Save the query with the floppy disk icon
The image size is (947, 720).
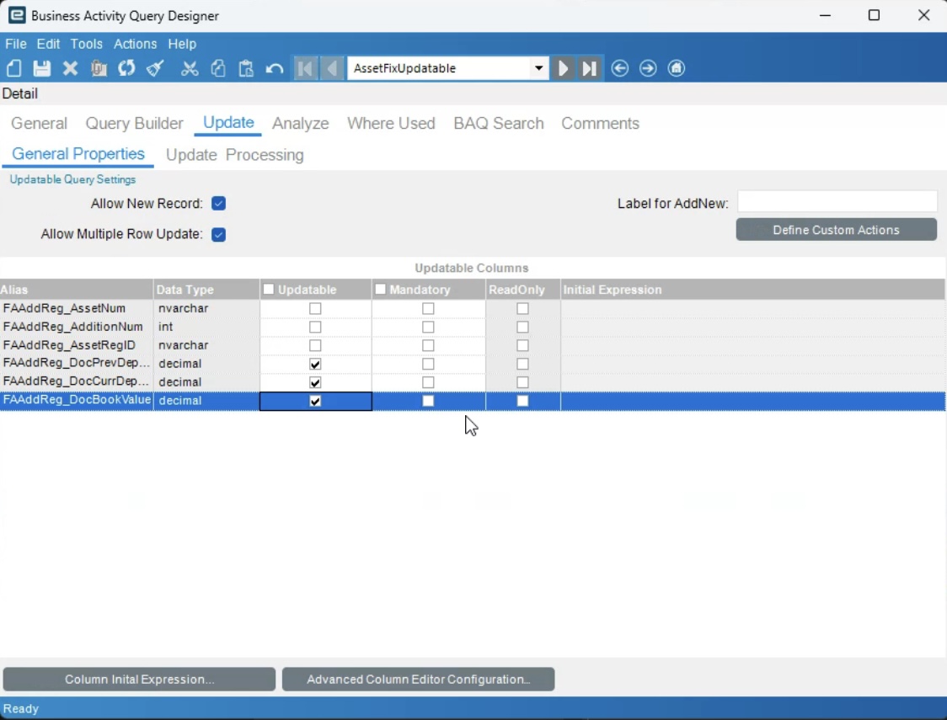click(x=41, y=68)
